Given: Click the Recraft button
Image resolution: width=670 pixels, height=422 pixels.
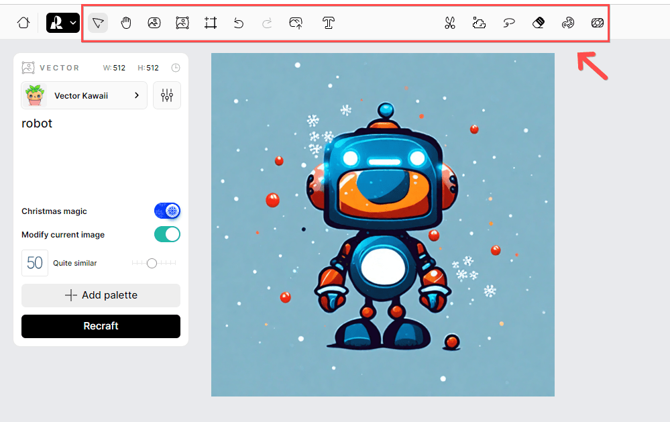Looking at the screenshot, I should coord(101,326).
